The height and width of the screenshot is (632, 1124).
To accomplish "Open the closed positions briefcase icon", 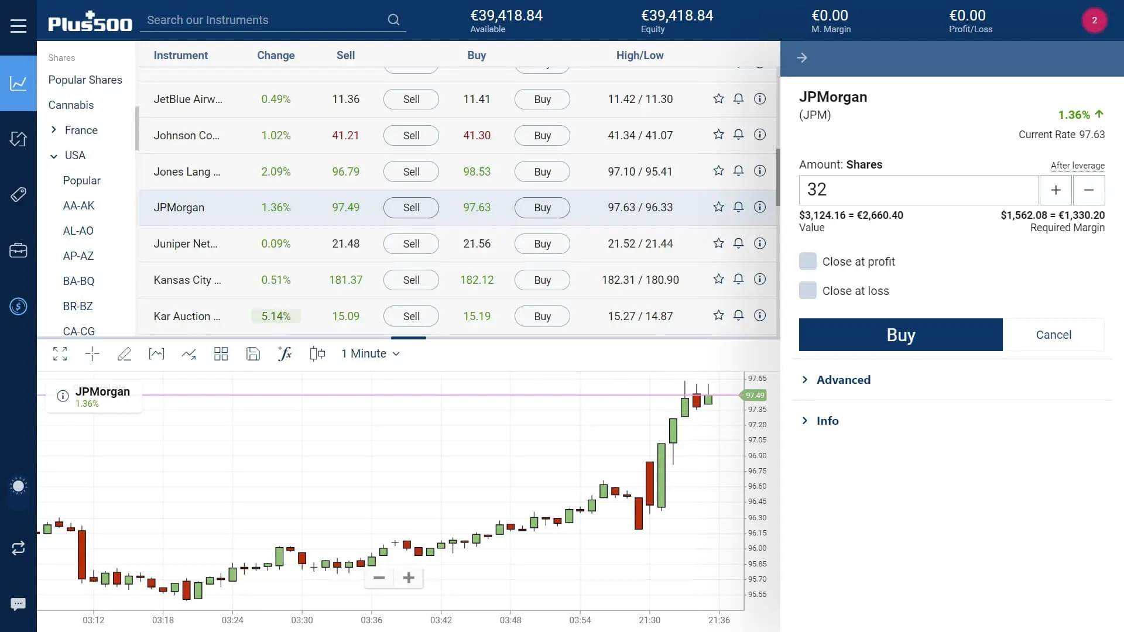I will click(x=18, y=250).
